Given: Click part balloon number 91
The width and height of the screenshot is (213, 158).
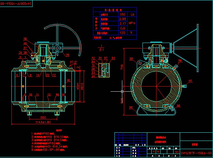Looking at the screenshot, I should pos(64,94).
